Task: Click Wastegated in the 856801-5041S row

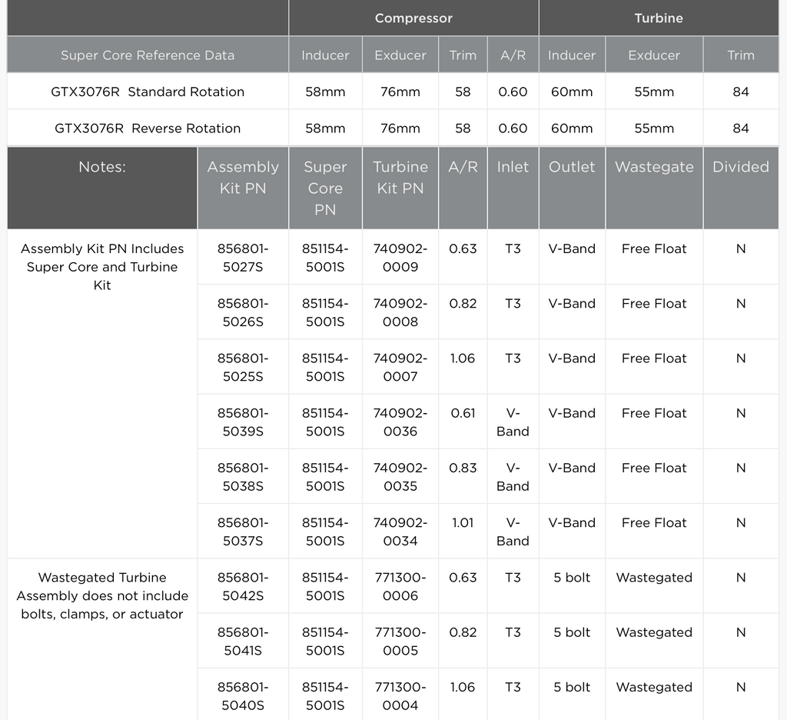Action: (654, 632)
